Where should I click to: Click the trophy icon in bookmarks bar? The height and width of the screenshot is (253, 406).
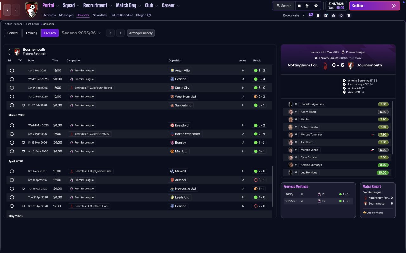[x=349, y=15]
